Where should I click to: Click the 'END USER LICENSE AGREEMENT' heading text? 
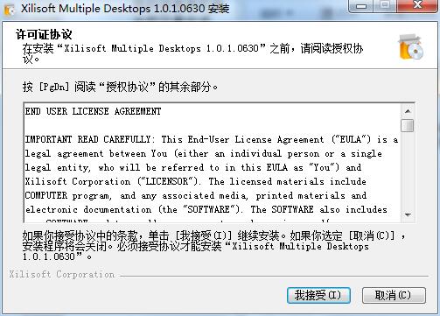93,111
